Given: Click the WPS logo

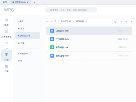Looking at the screenshot, I should click(x=9, y=10).
